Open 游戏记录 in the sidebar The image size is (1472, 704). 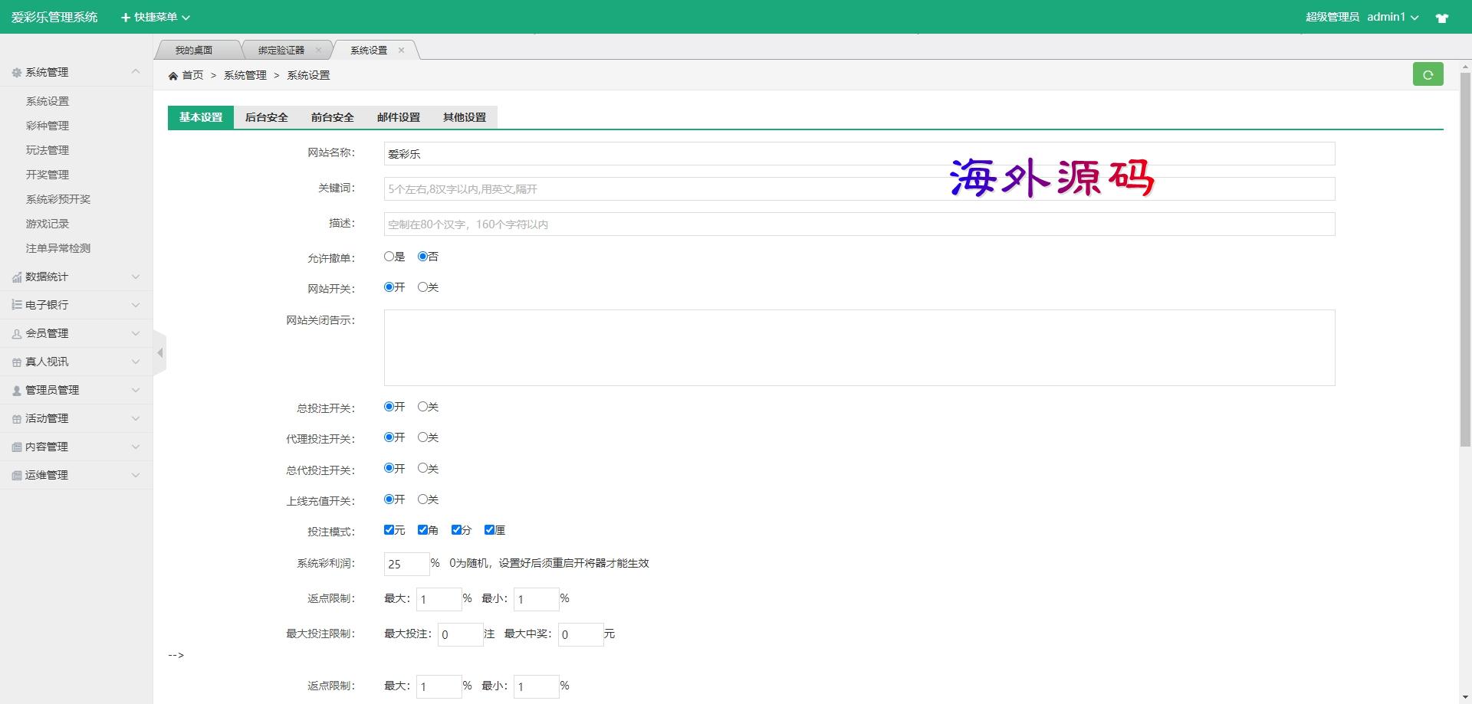[48, 224]
